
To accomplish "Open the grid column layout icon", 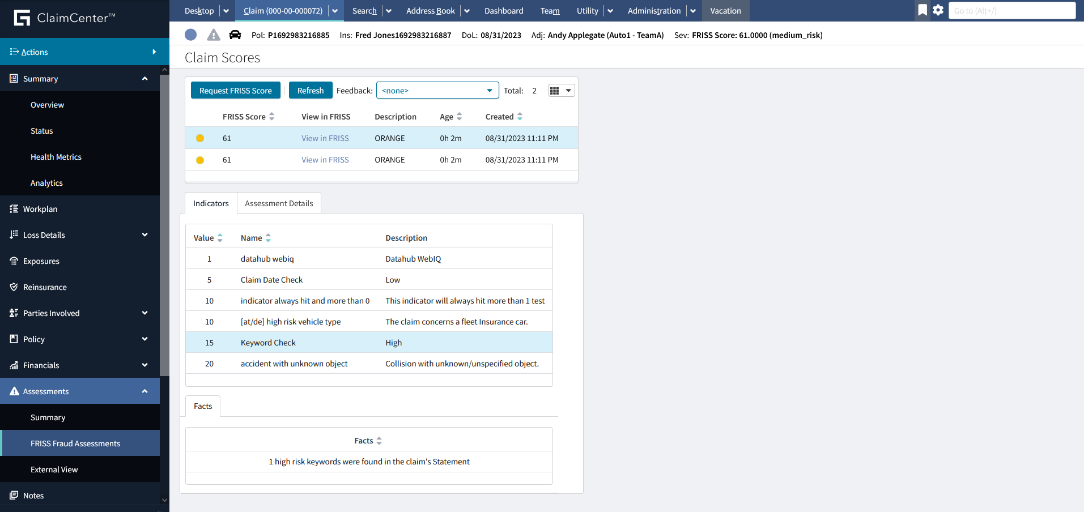I will 561,91.
